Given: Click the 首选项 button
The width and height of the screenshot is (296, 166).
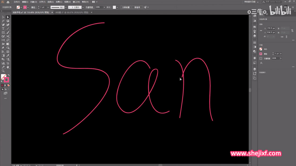Looking at the screenshot, I should point(137,7).
